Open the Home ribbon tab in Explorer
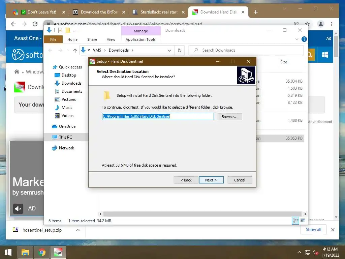 click(x=72, y=39)
